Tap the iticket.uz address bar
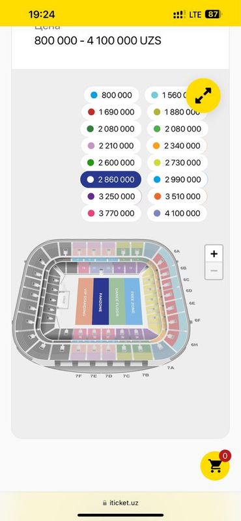Screen dimensions: 241x521 [x=120, y=503]
